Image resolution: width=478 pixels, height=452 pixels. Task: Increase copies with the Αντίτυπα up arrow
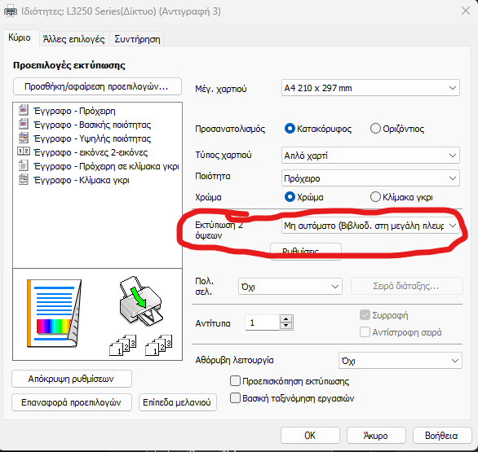(286, 319)
